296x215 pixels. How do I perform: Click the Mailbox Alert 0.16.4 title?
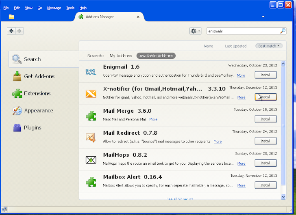click(x=133, y=177)
